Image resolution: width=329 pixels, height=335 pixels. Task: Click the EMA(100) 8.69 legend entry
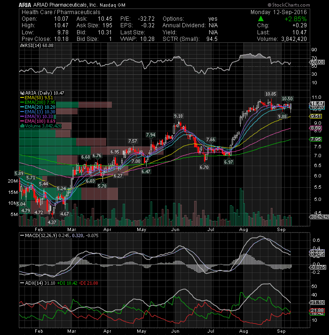click(38, 121)
